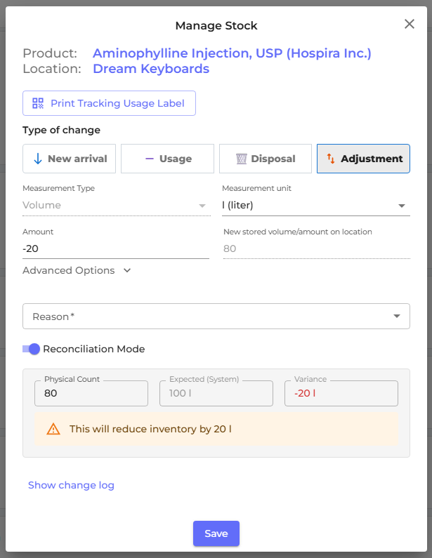Open the Show change log link
432x558 pixels.
pos(71,485)
